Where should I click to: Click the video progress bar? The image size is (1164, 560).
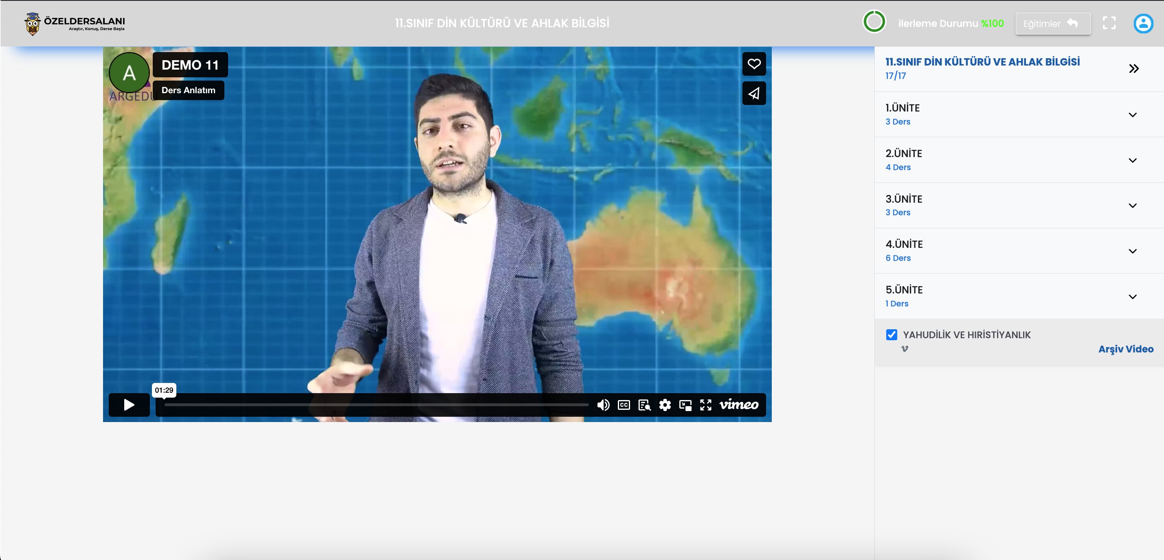376,405
